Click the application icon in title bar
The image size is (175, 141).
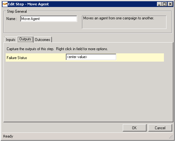pyautogui.click(x=5, y=4)
